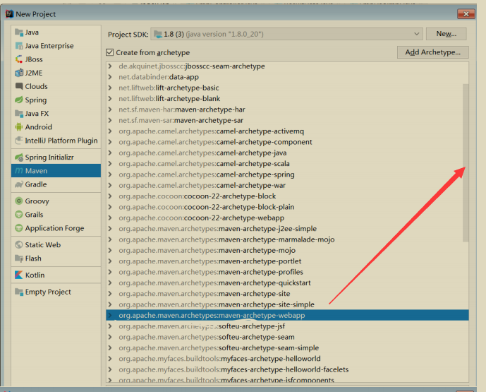Expand softeu-archetype-jsf node

[x=110, y=326]
